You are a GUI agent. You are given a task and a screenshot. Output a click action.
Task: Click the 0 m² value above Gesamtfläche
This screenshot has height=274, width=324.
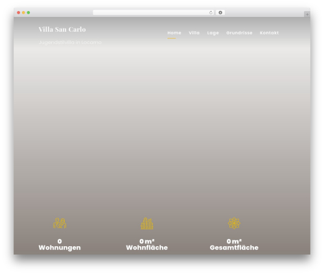(234, 241)
